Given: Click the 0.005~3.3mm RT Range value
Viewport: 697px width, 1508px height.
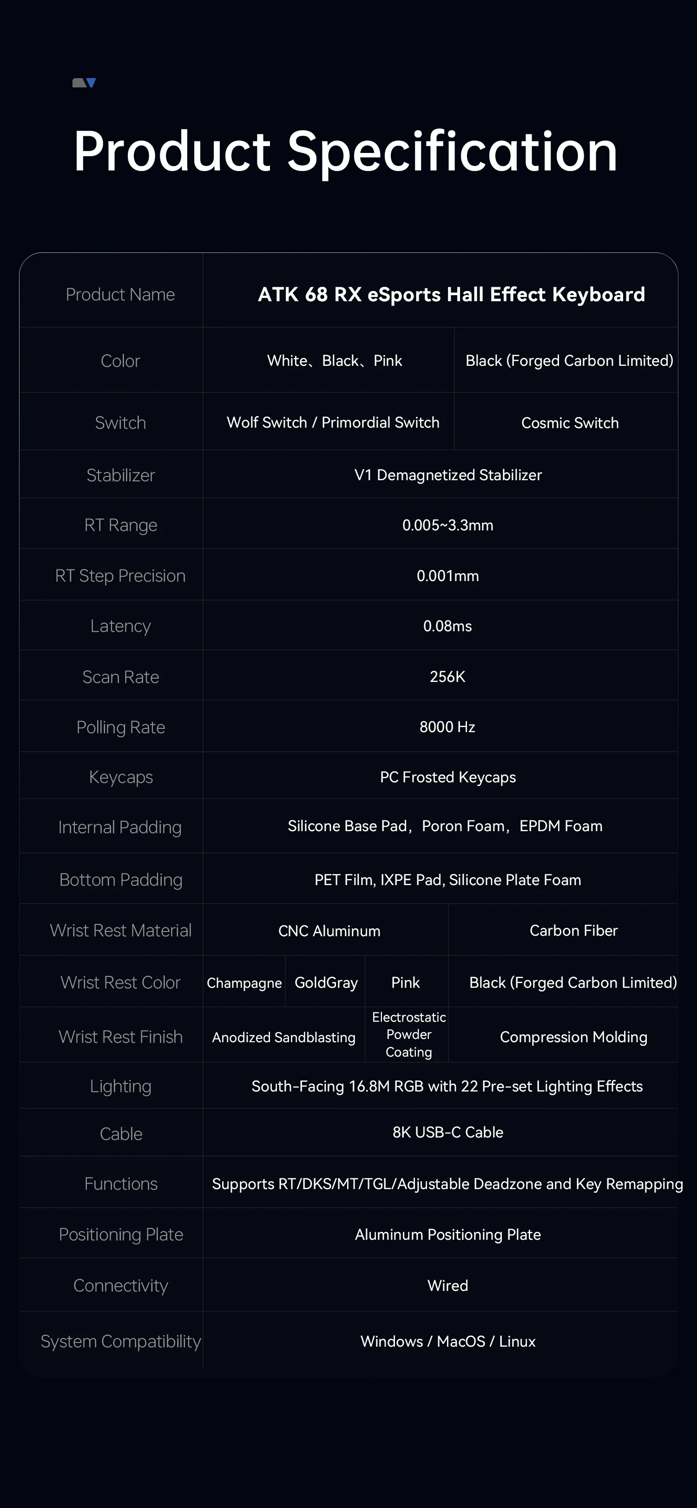Looking at the screenshot, I should (447, 525).
